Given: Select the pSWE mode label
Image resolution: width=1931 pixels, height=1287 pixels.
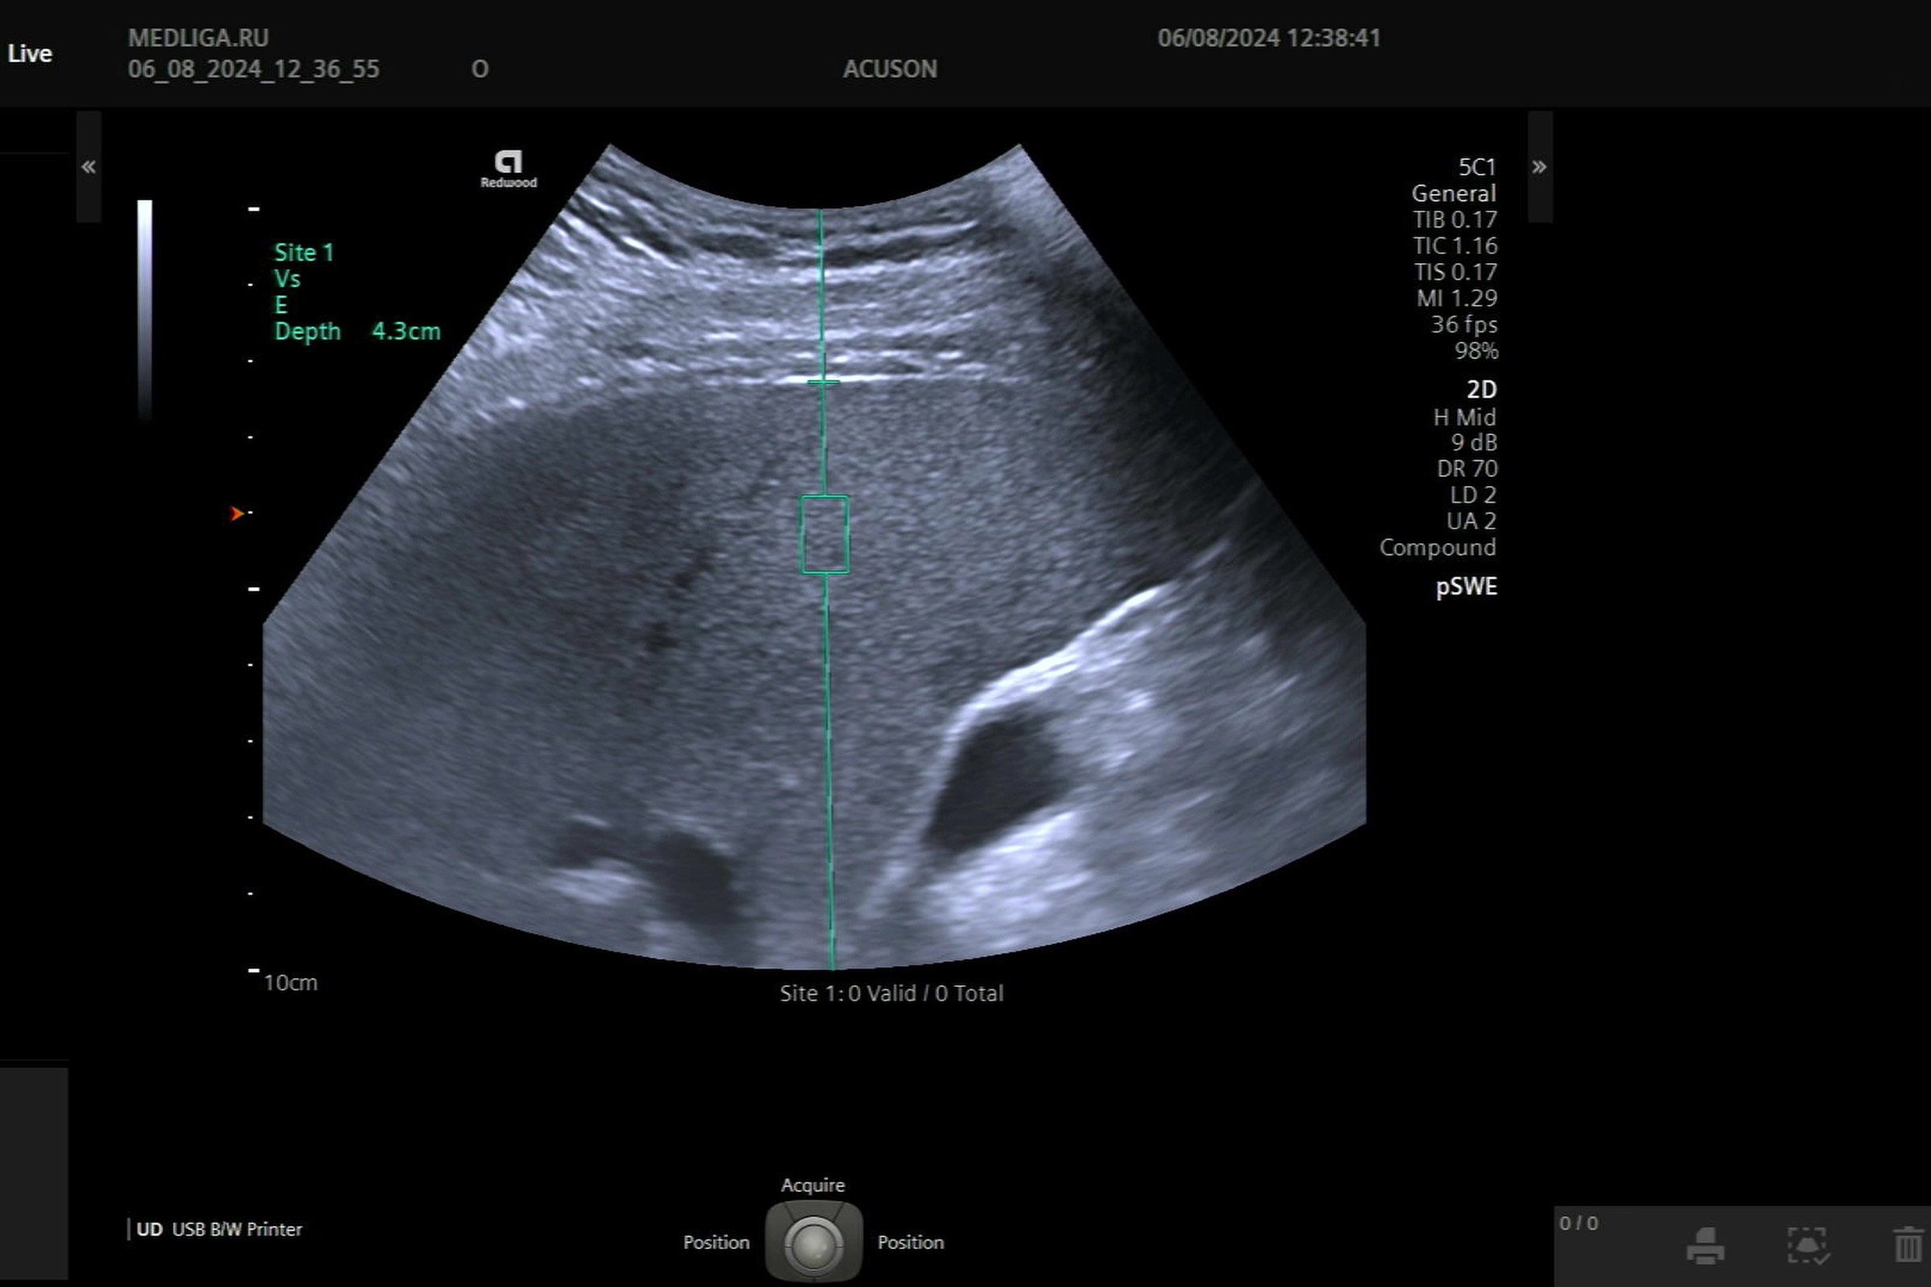Looking at the screenshot, I should coord(1466,587).
